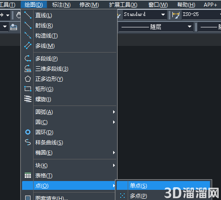Choose 多段线(P) menu entry
The image size is (221, 200).
coord(69,59)
